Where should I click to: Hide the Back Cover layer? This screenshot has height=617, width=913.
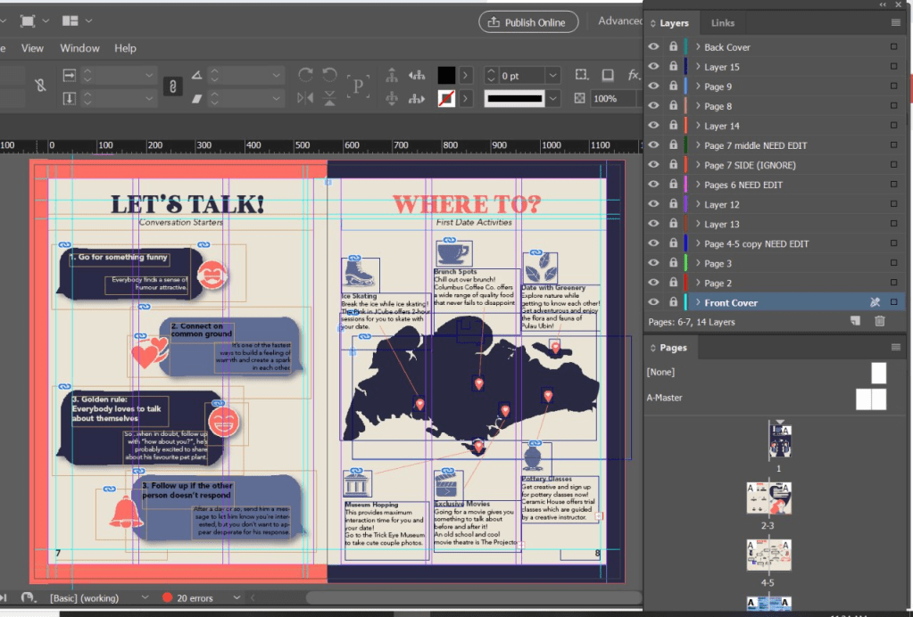pos(654,47)
